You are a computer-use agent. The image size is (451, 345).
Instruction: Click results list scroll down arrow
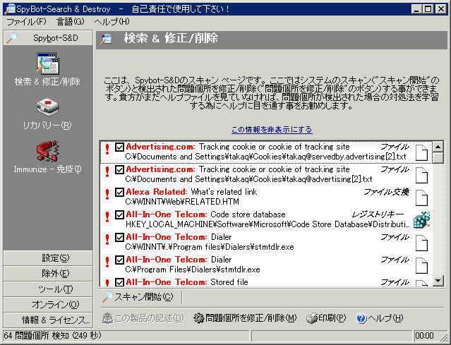[438, 281]
